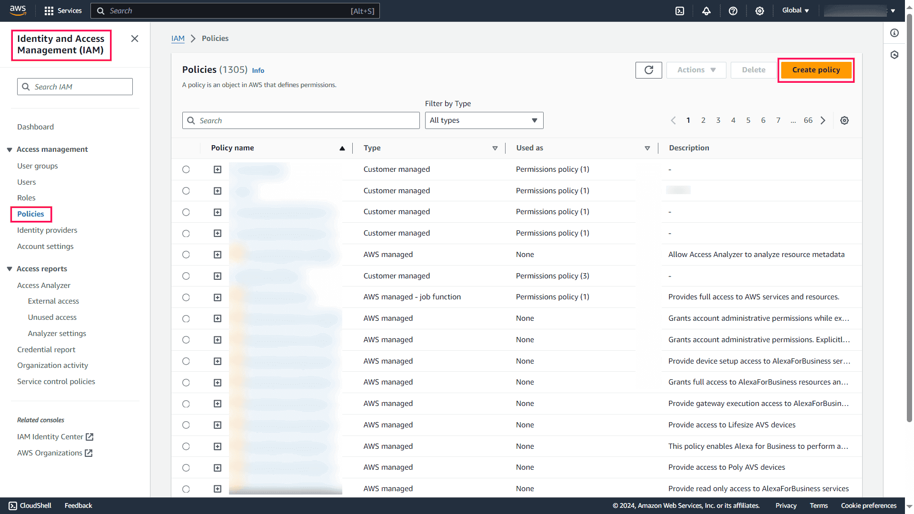This screenshot has height=514, width=914.
Task: Click the notifications bell icon
Action: pyautogui.click(x=706, y=10)
